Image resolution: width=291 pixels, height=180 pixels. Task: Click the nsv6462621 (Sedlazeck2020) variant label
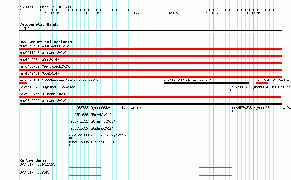point(45,46)
